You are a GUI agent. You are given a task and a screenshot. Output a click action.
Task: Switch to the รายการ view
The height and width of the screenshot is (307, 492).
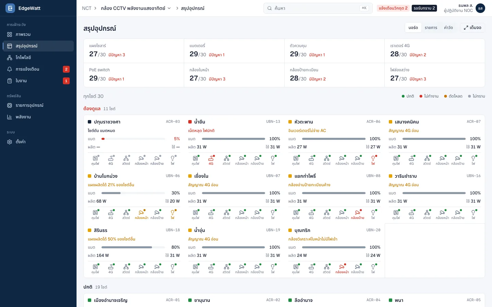(431, 28)
